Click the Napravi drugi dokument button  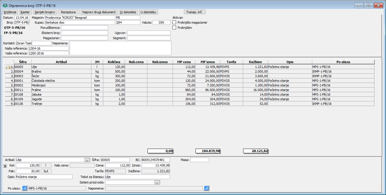point(99,12)
